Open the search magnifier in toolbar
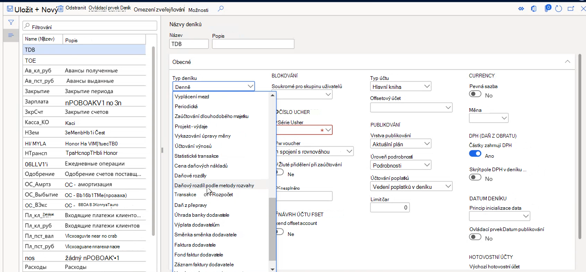The width and height of the screenshot is (586, 272). [x=221, y=9]
